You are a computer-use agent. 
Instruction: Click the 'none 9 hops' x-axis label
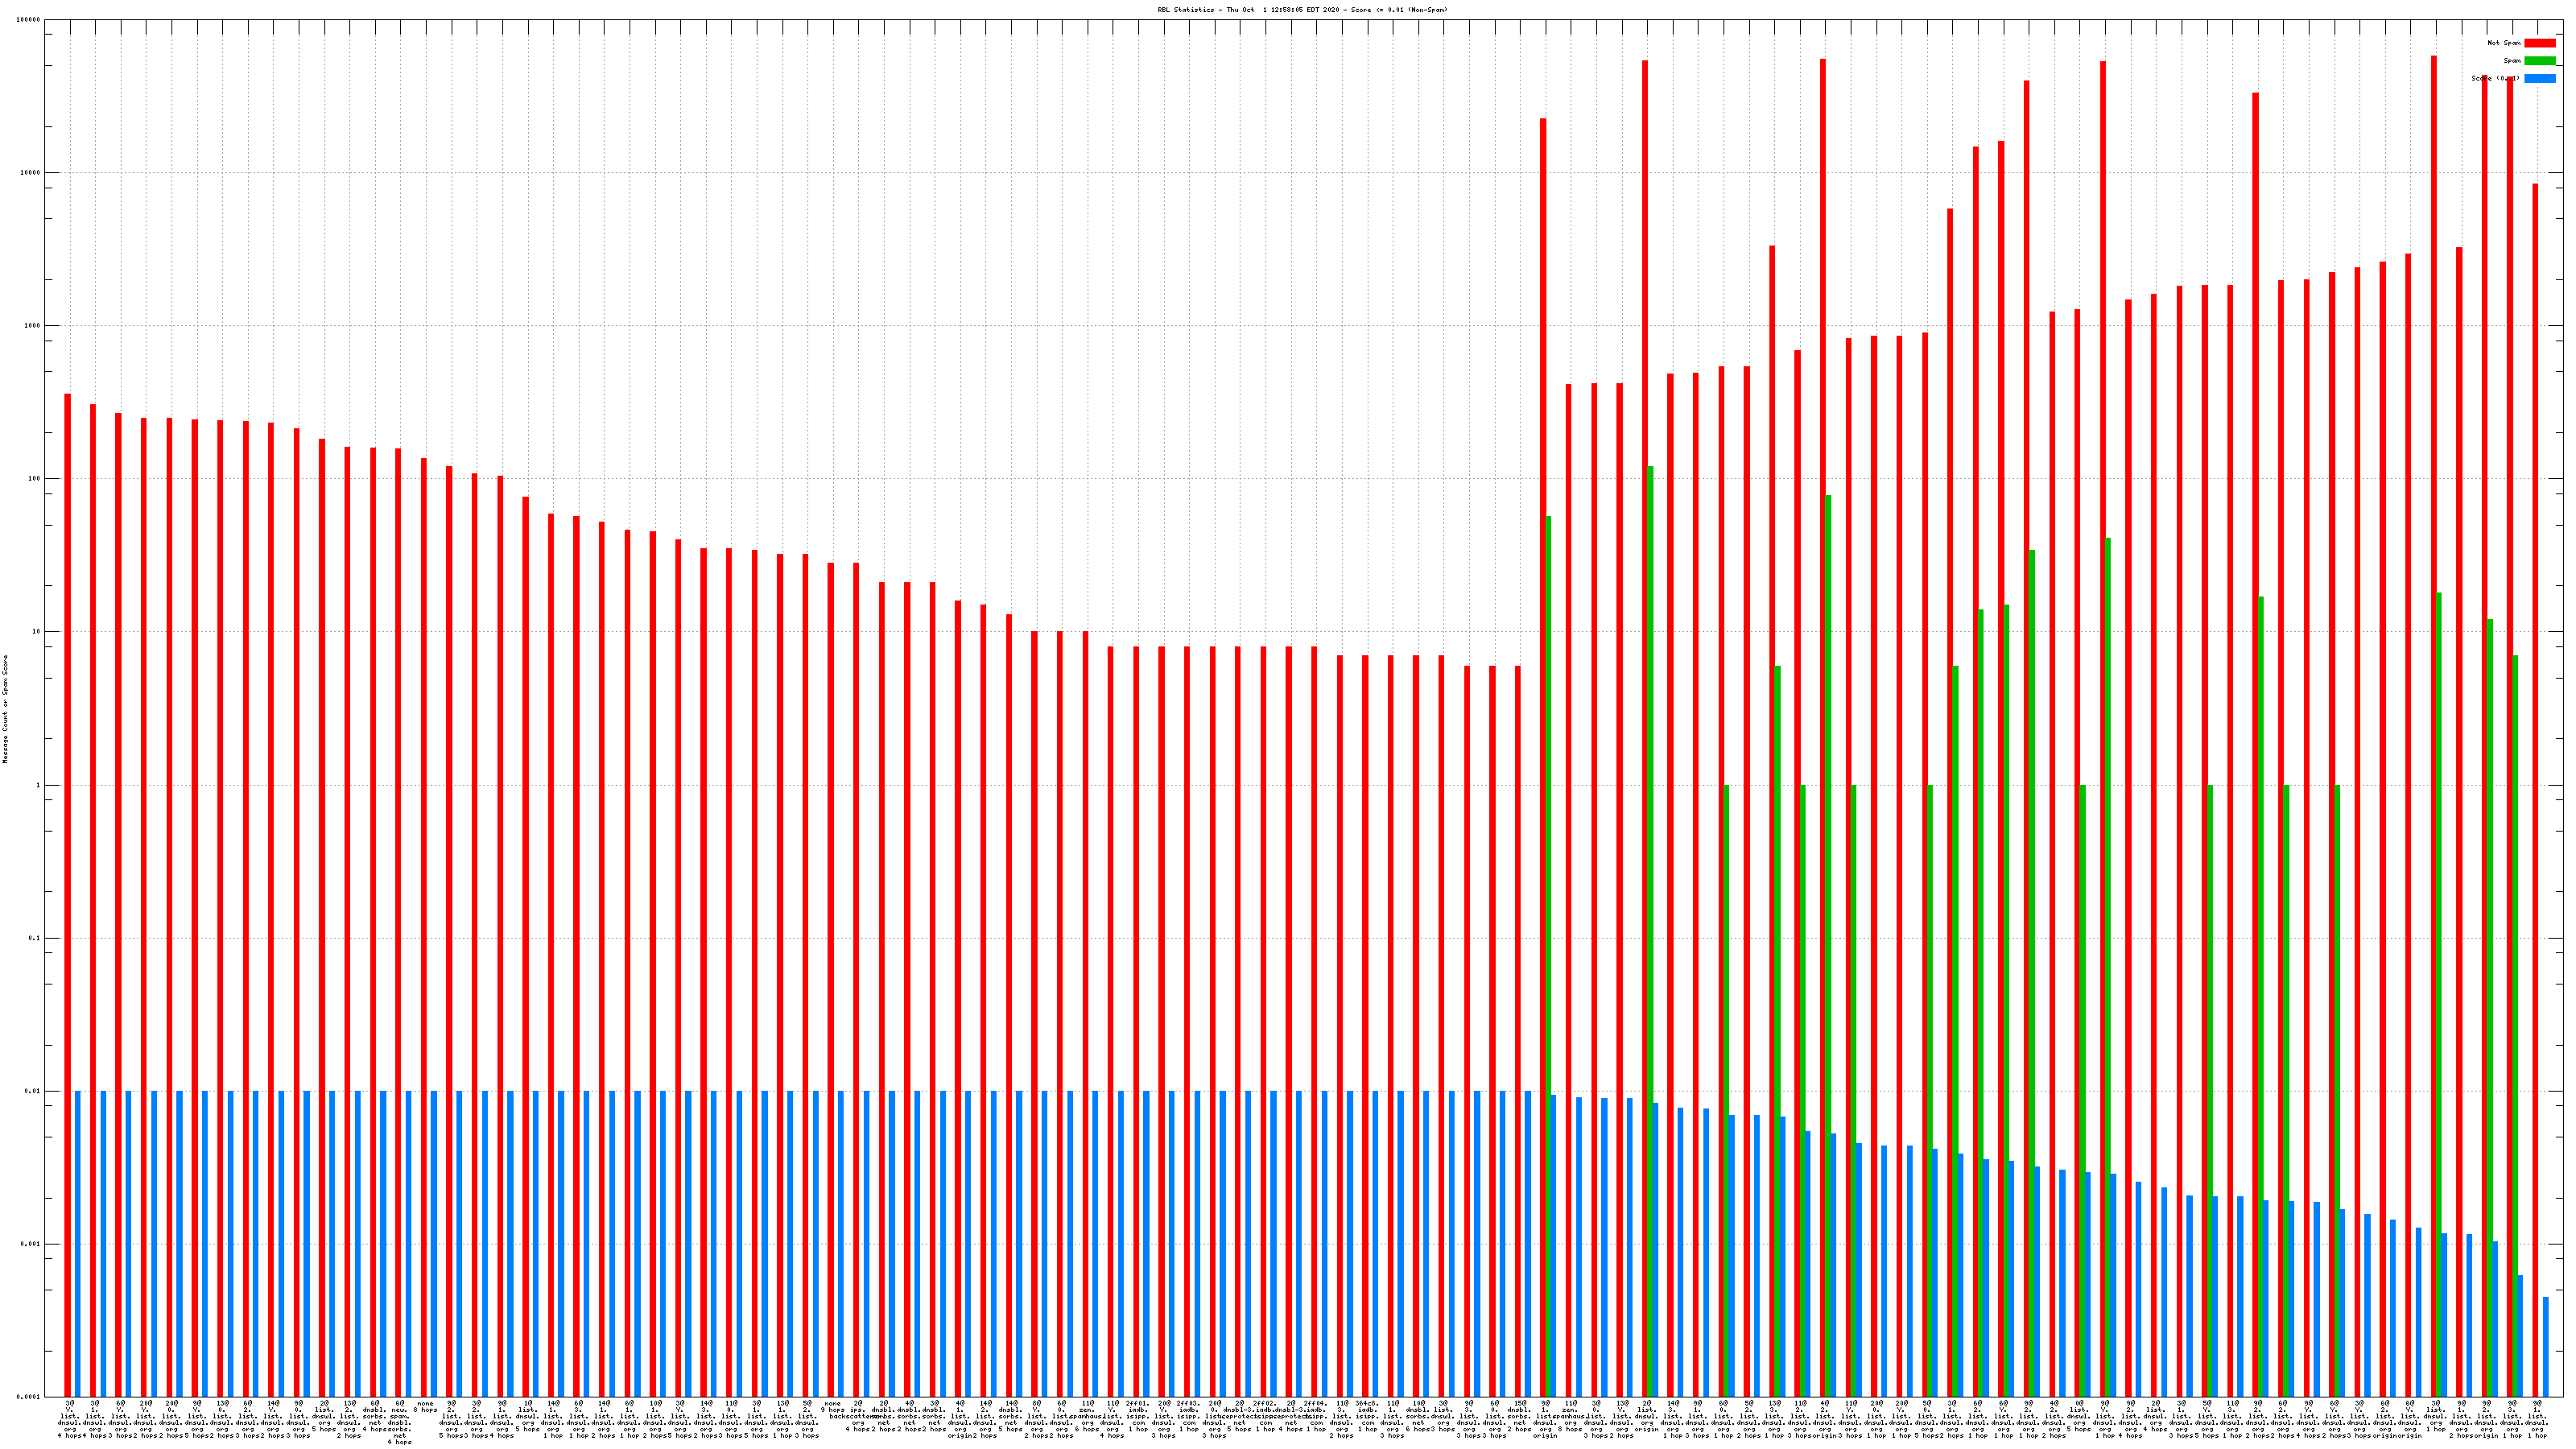pos(832,1407)
